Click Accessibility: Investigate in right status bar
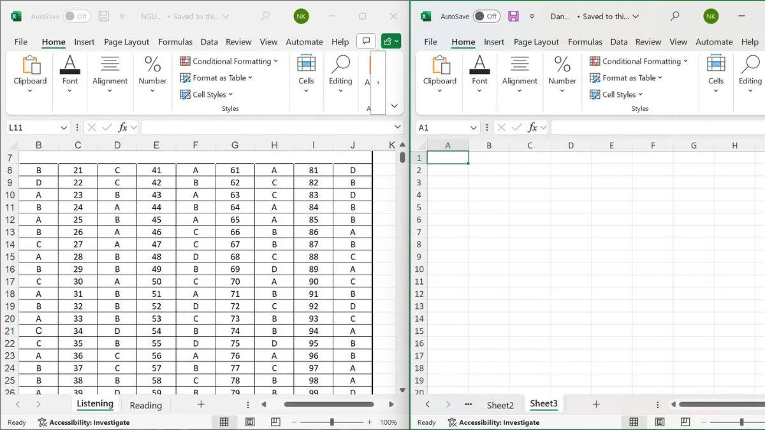 coord(493,422)
